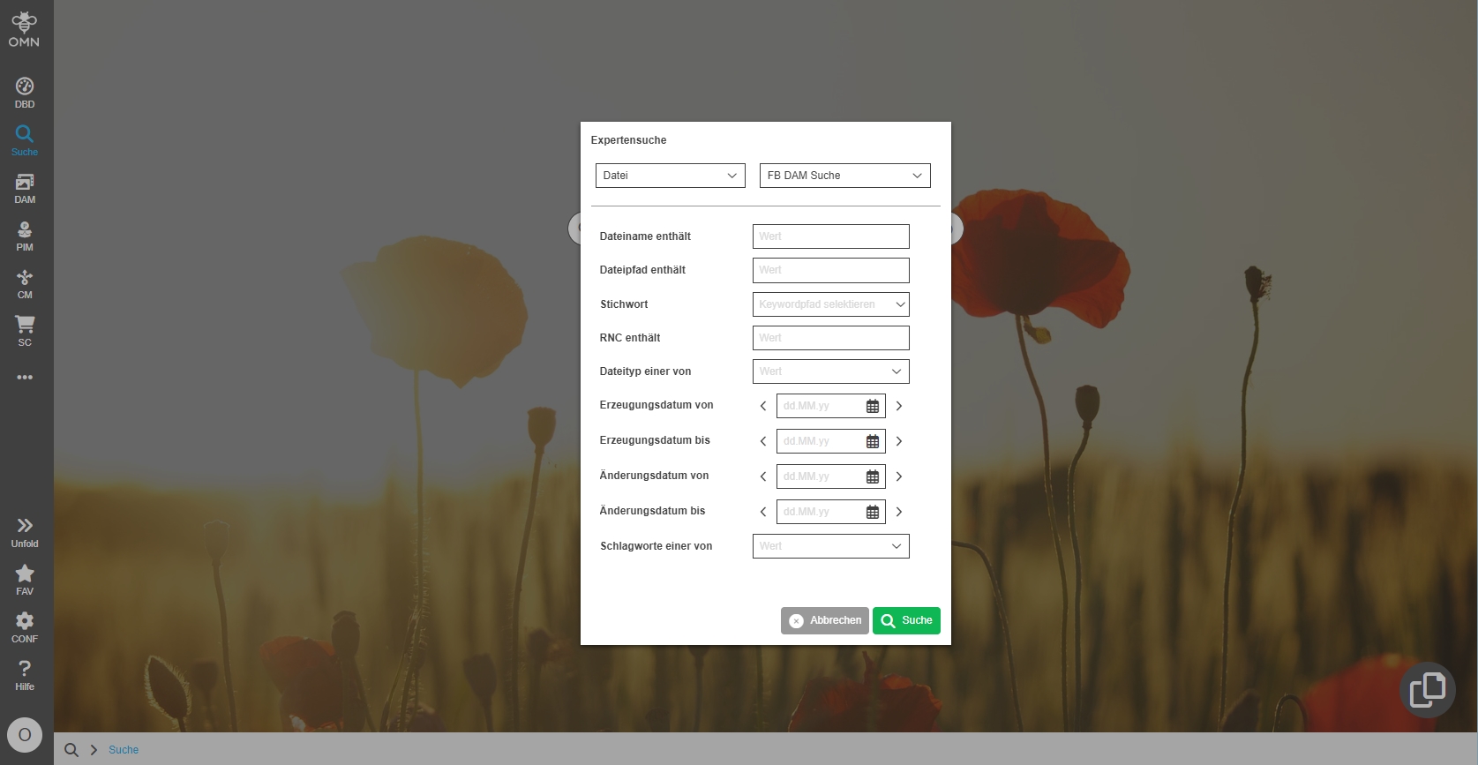Open FAV favorites
This screenshot has width=1478, height=765.
(x=25, y=580)
